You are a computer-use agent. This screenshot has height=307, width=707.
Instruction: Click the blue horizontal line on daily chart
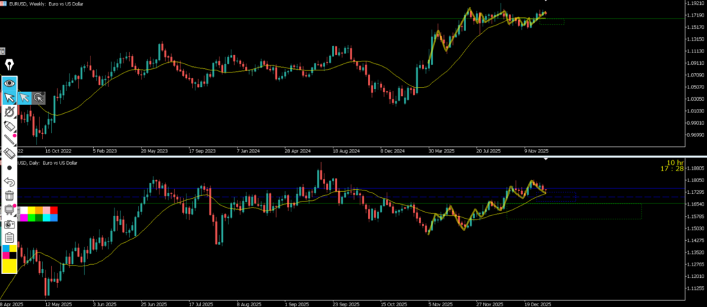pos(276,188)
